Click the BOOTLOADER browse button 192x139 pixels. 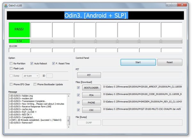(91, 88)
